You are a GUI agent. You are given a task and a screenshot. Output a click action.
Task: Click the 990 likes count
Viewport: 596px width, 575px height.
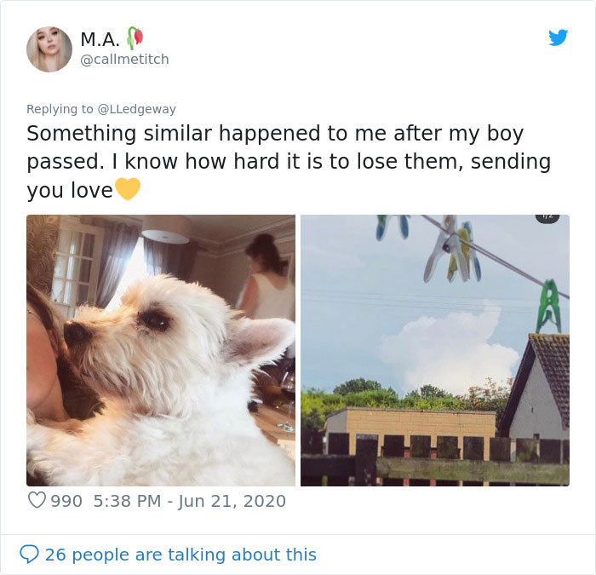click(66, 501)
